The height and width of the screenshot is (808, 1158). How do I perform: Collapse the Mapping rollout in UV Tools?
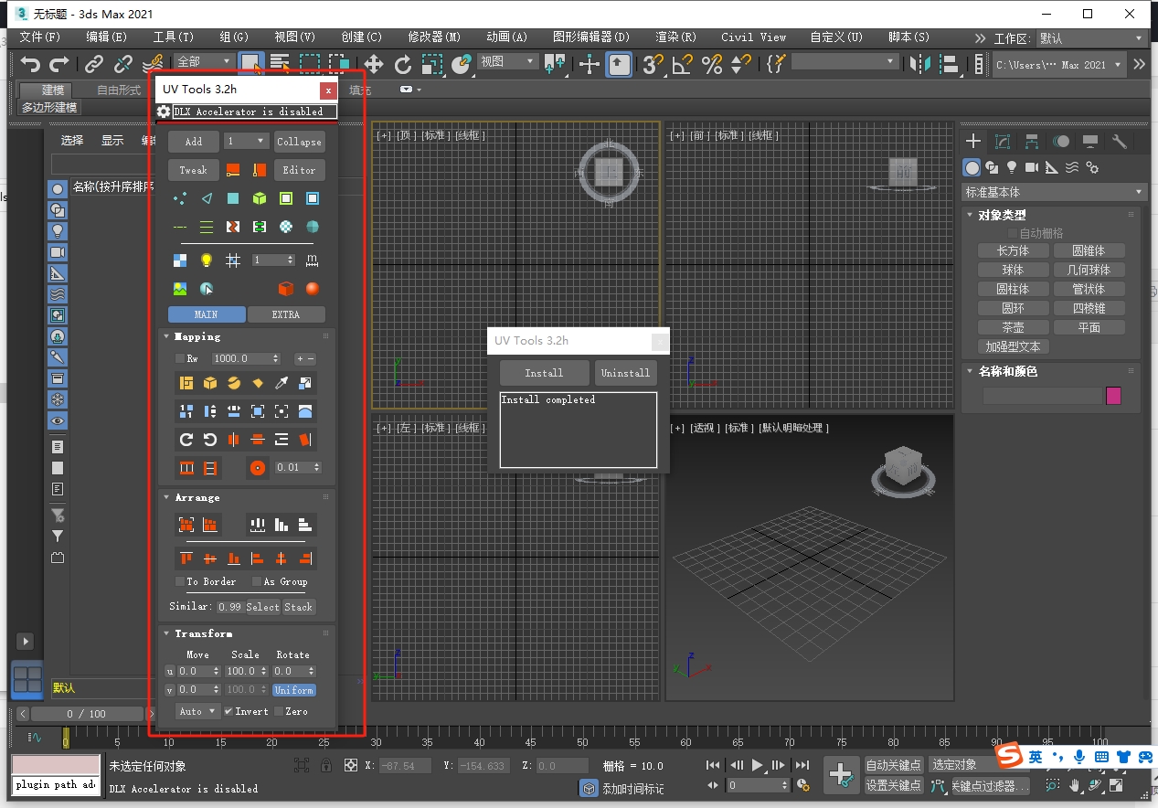(197, 336)
